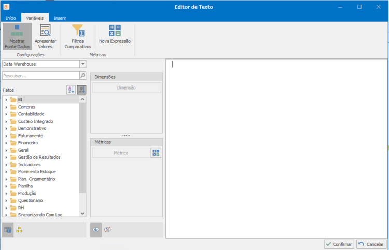Sort Fatos list alphabetically A-Z

pos(71,90)
